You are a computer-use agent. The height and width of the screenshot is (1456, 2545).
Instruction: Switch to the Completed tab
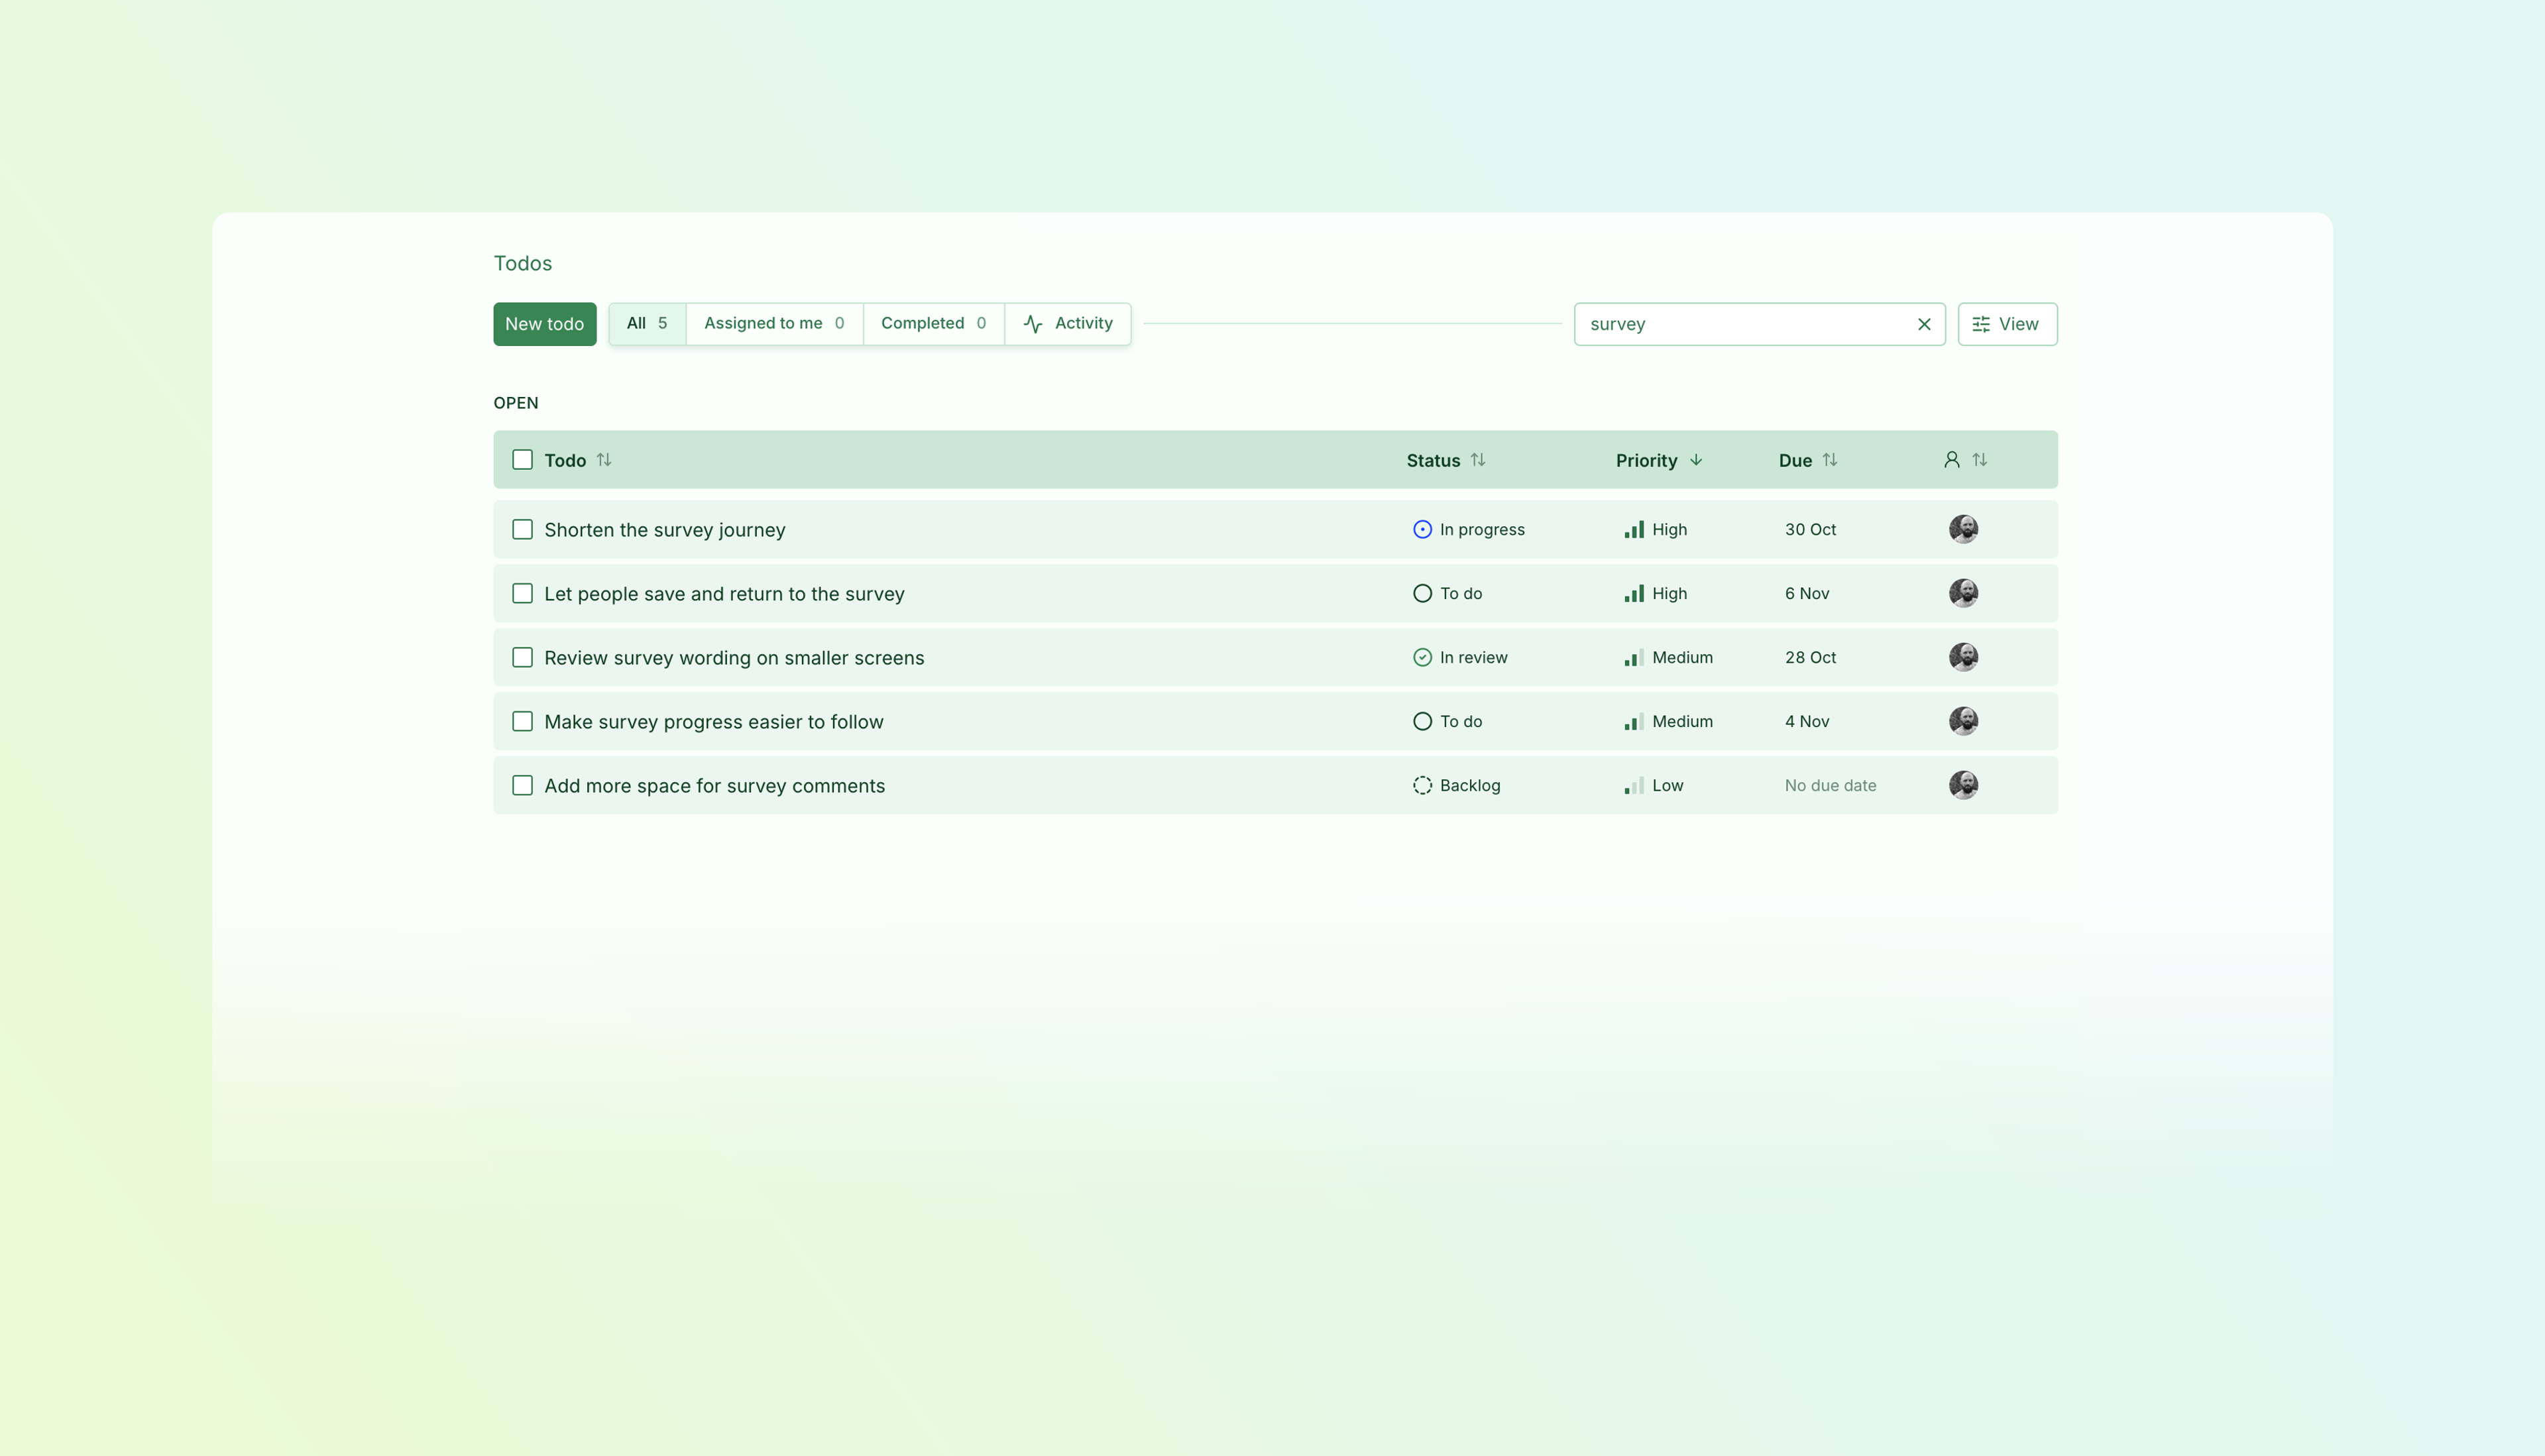[933, 324]
